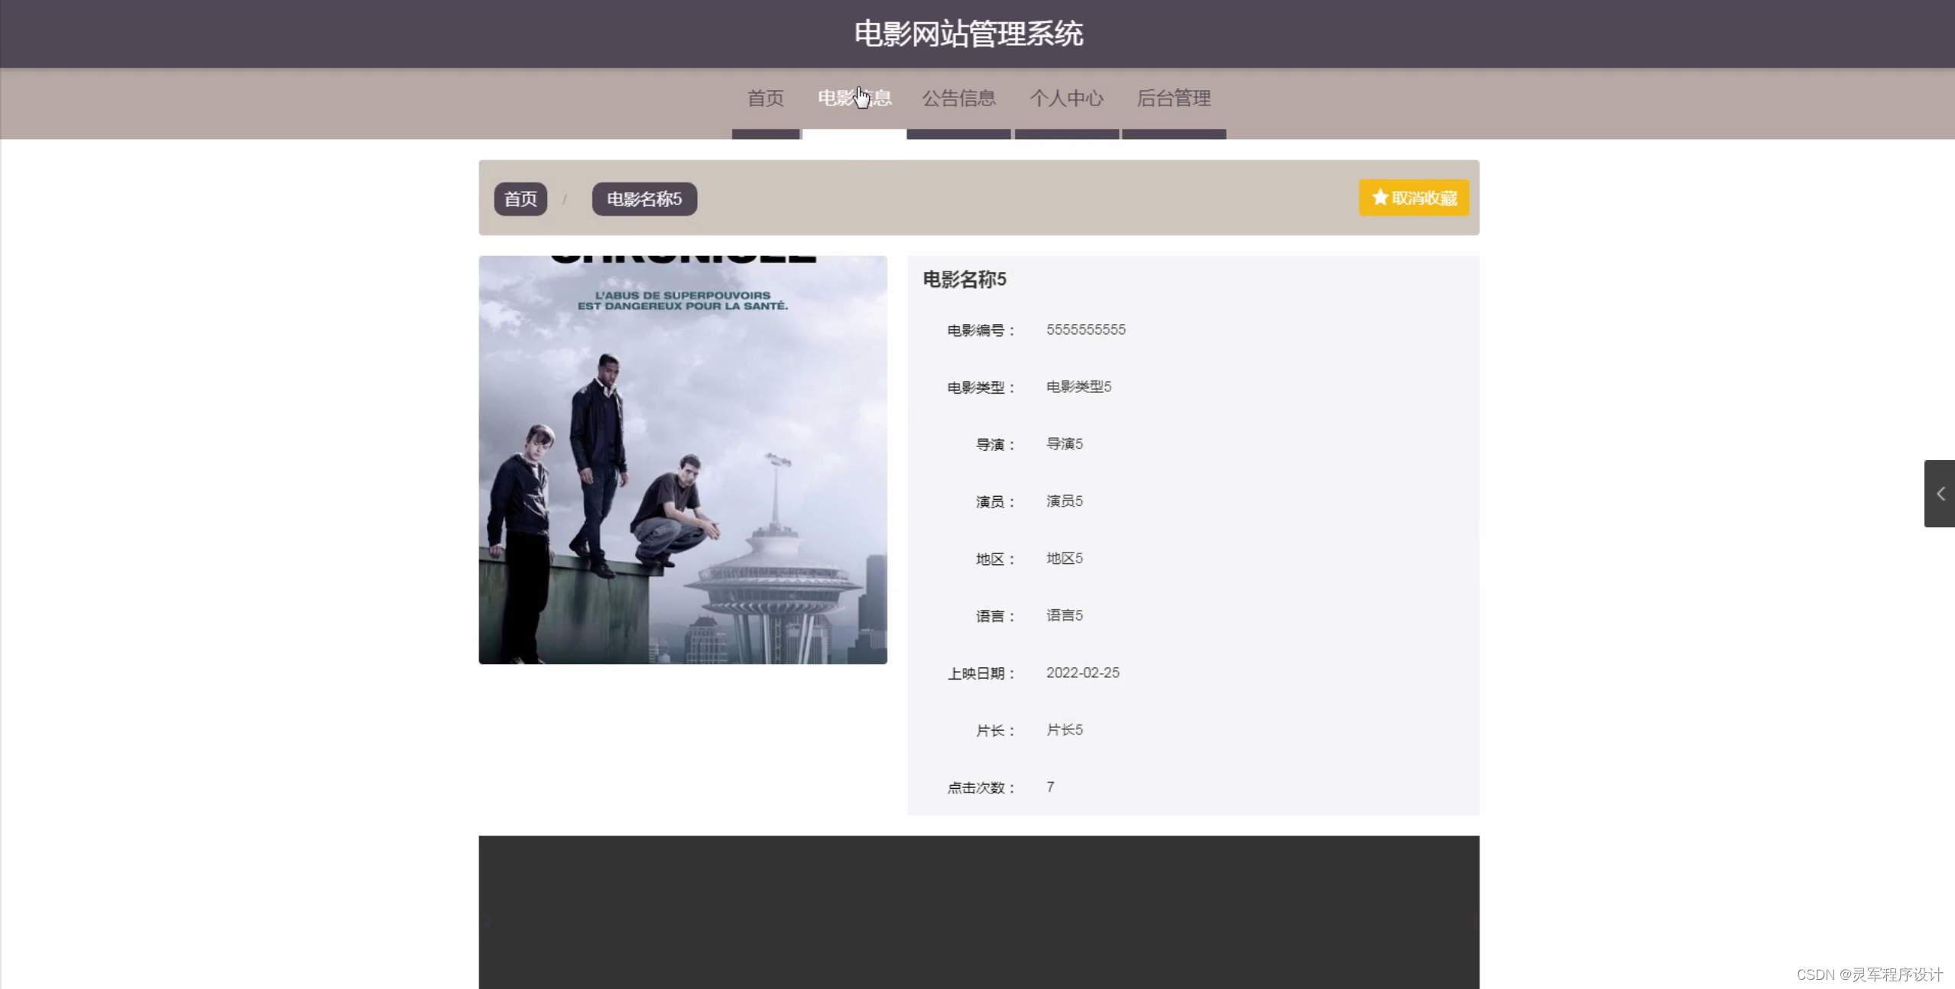The image size is (1955, 989).
Task: Click the release date 2022-02-25 value
Action: pyautogui.click(x=1082, y=673)
